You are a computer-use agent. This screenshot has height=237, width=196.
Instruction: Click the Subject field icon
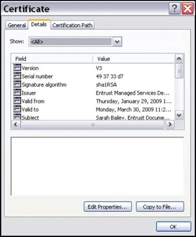(17, 117)
